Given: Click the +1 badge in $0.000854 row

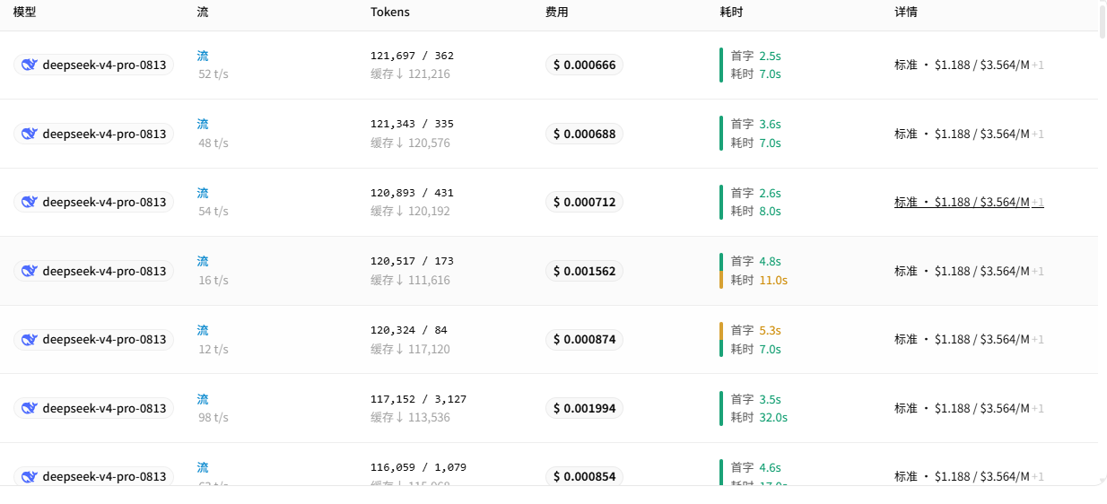Looking at the screenshot, I should (x=1038, y=476).
